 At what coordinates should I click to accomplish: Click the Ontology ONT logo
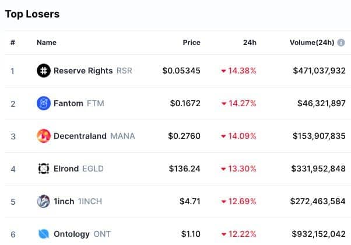click(x=43, y=234)
